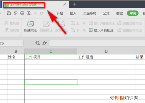145x103 pixels.
Task: Click the formula bar input field
Action: click(x=97, y=43)
